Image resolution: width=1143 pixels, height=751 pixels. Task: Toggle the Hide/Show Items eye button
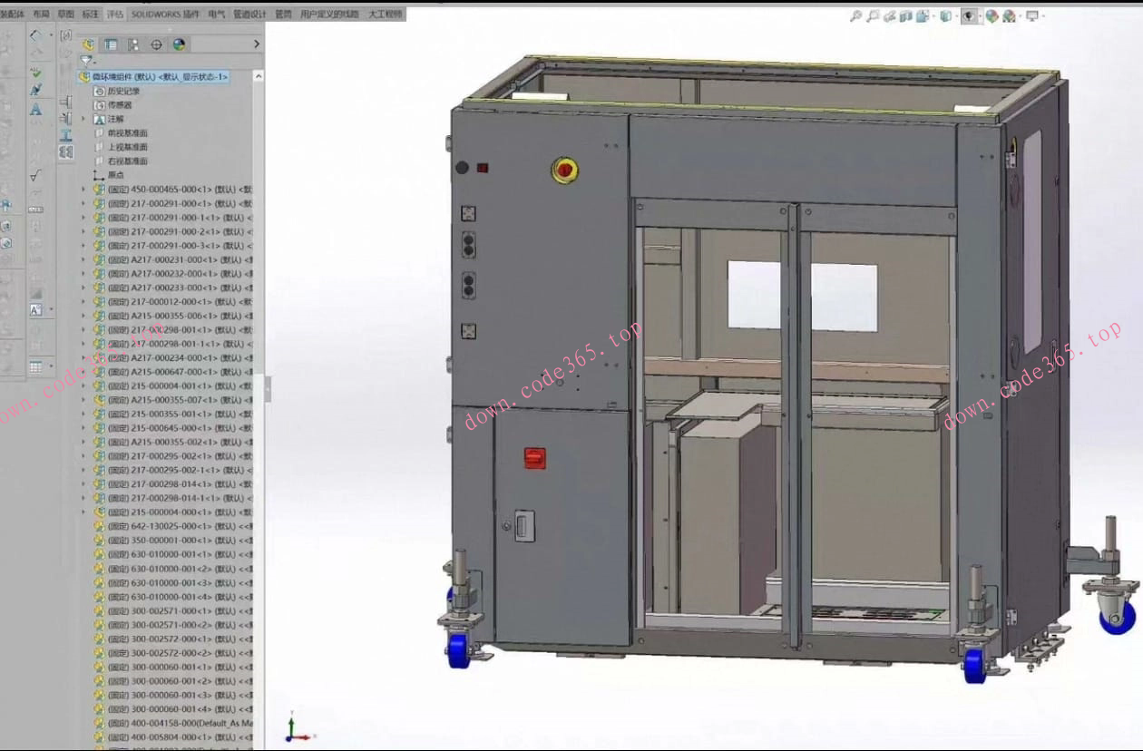click(x=970, y=16)
